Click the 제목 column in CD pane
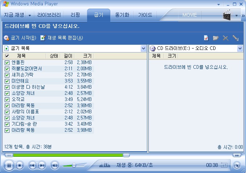Screen dimensions: 246x173 tap(156, 56)
